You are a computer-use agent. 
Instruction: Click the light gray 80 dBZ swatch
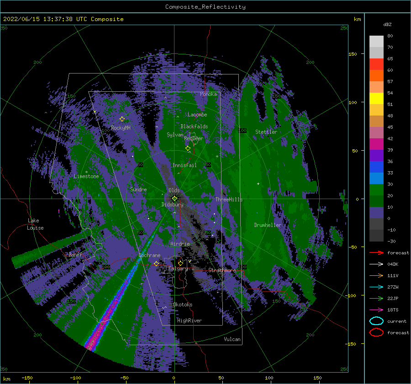tap(376, 41)
